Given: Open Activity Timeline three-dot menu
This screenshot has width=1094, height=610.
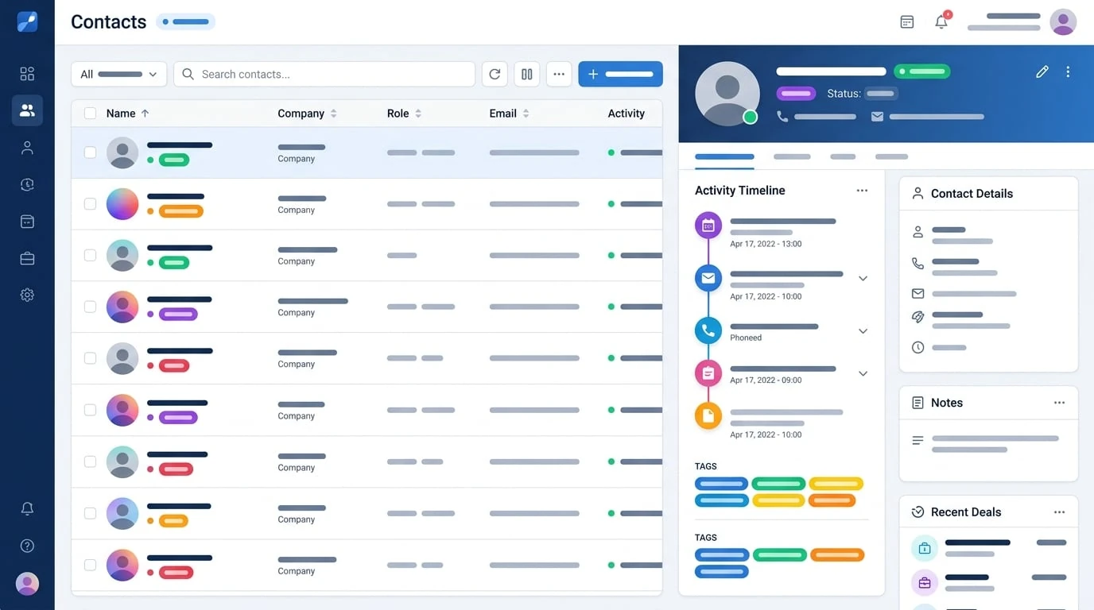Looking at the screenshot, I should 862,191.
